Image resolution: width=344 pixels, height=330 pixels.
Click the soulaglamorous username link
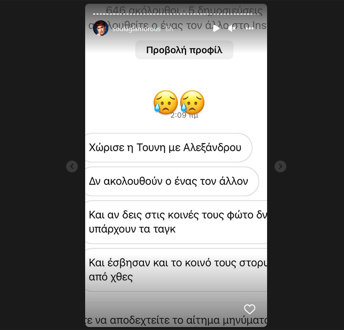[136, 29]
